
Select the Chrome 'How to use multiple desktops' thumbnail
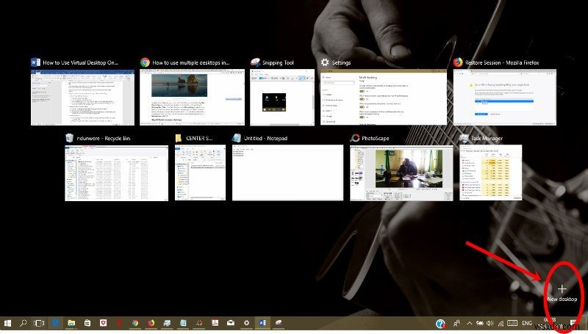pyautogui.click(x=192, y=98)
